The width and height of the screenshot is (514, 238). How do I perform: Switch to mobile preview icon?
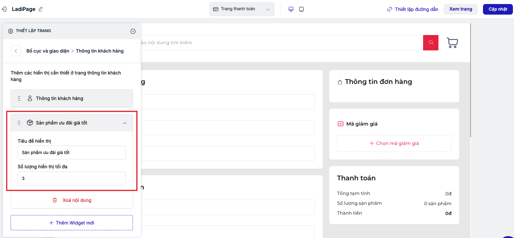(x=302, y=9)
